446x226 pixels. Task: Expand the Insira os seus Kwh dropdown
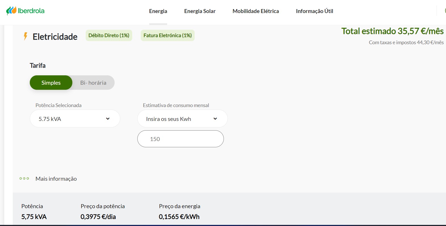pyautogui.click(x=182, y=119)
